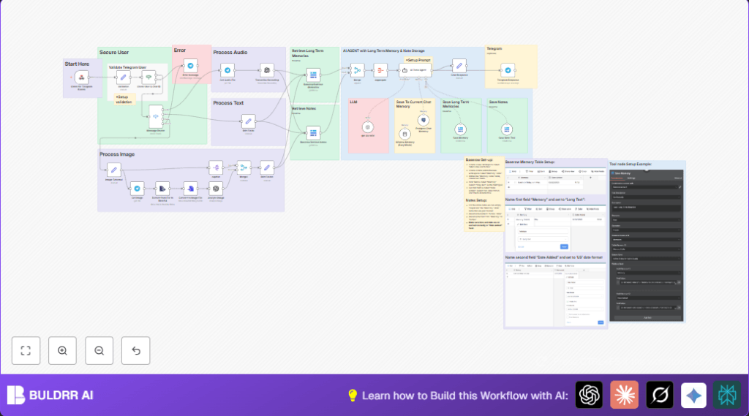
Task: Select the Save Note Tool node
Action: point(506,129)
